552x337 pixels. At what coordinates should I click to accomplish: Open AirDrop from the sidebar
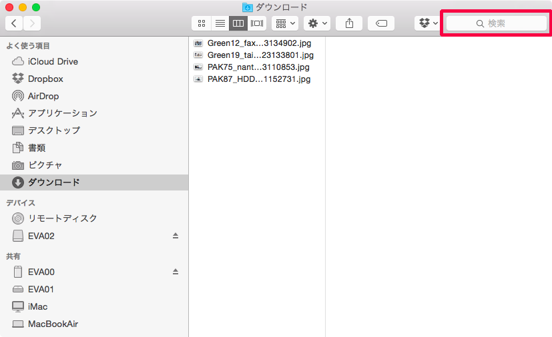(94, 96)
